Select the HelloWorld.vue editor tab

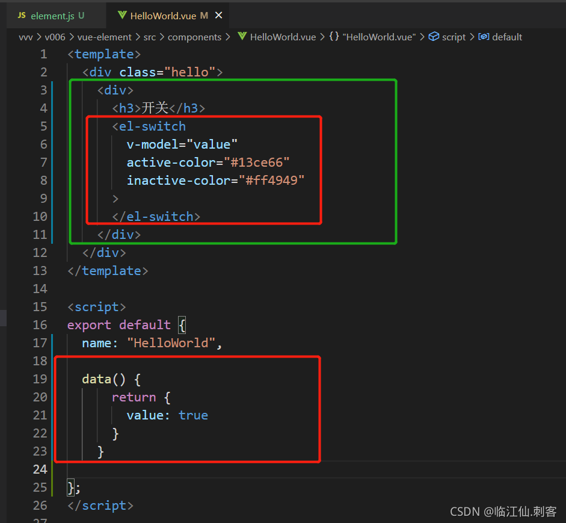168,16
